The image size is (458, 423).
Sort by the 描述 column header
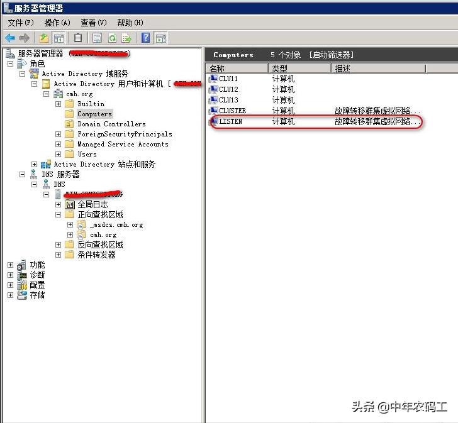point(379,69)
